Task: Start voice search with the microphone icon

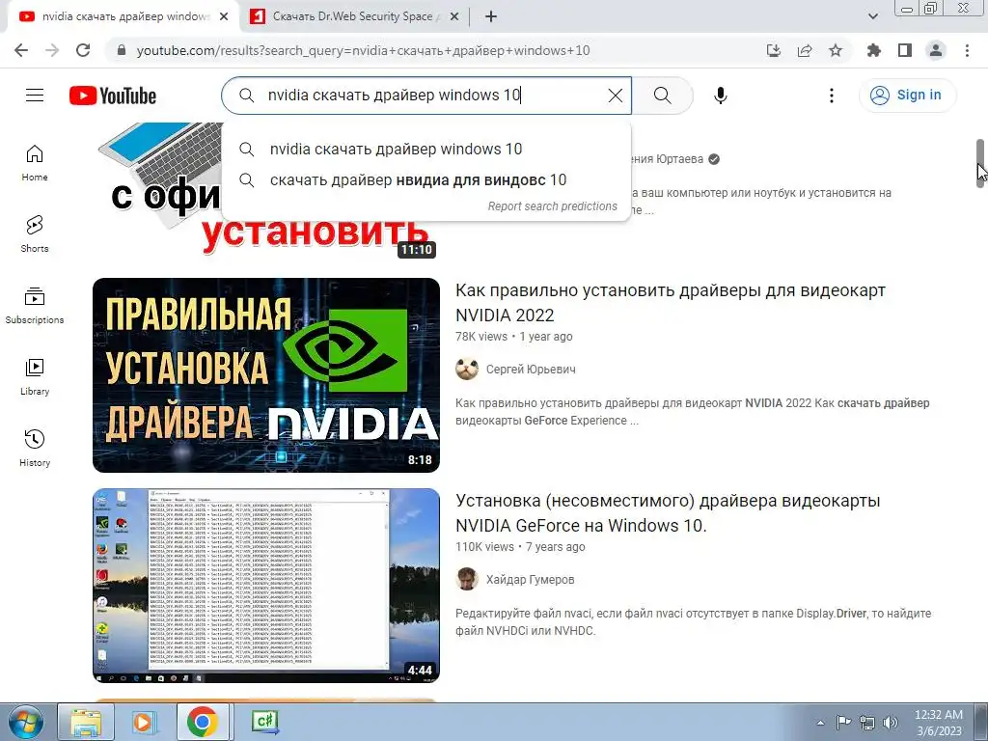Action: click(720, 96)
